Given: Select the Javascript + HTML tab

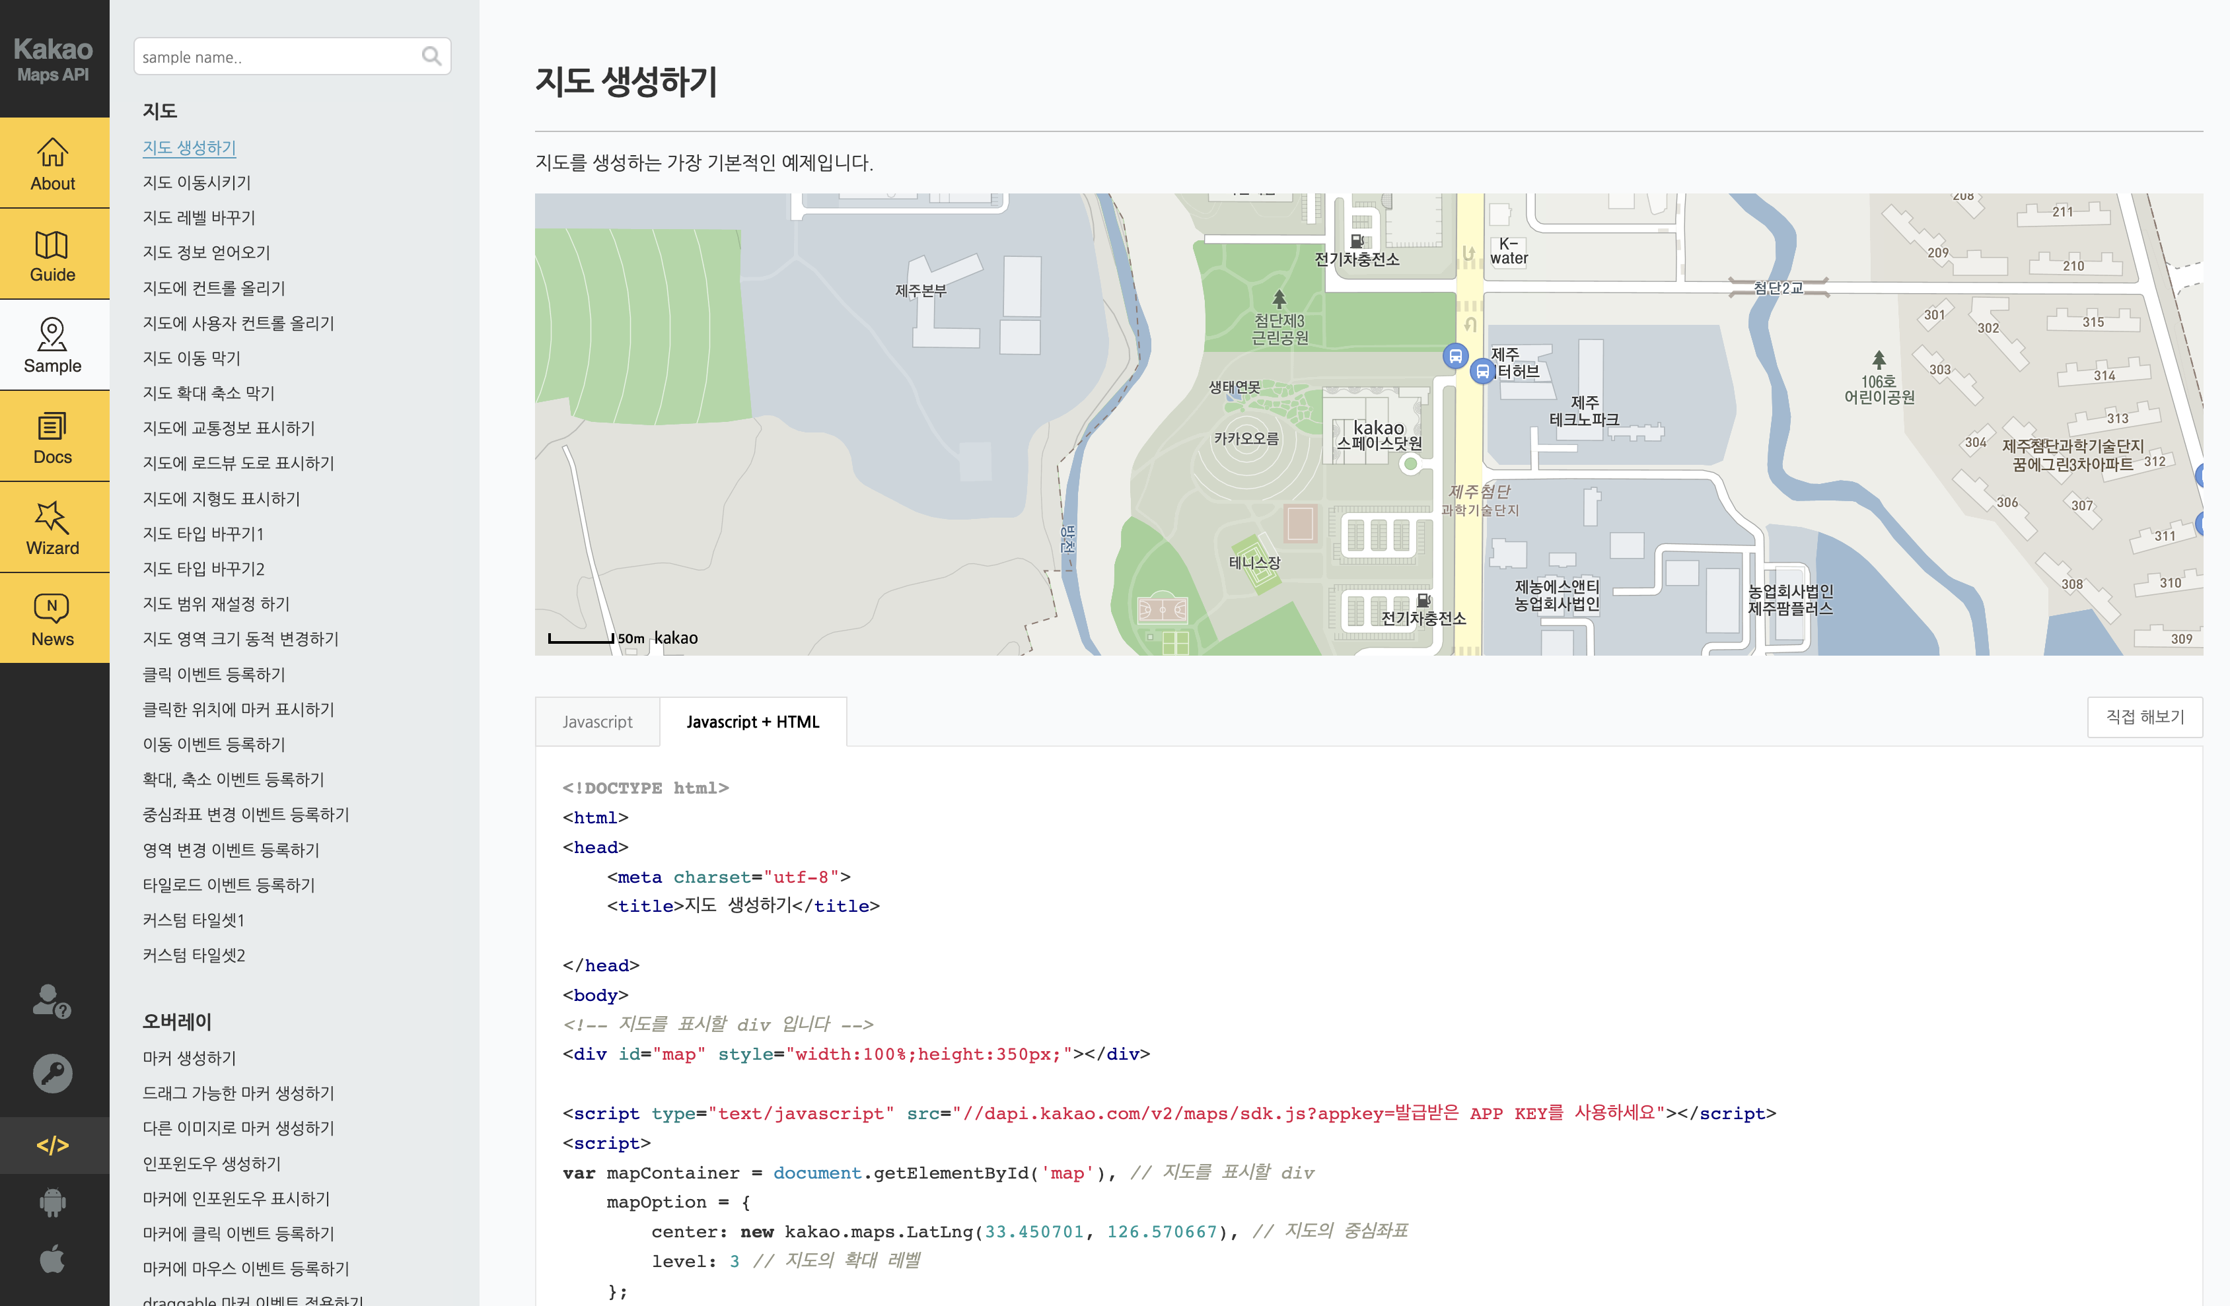Looking at the screenshot, I should pyautogui.click(x=752, y=722).
